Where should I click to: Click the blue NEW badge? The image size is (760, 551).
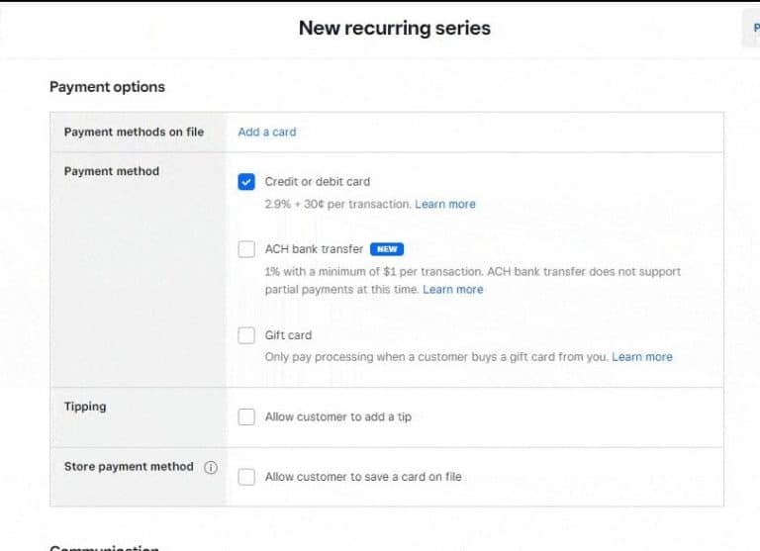pos(387,249)
